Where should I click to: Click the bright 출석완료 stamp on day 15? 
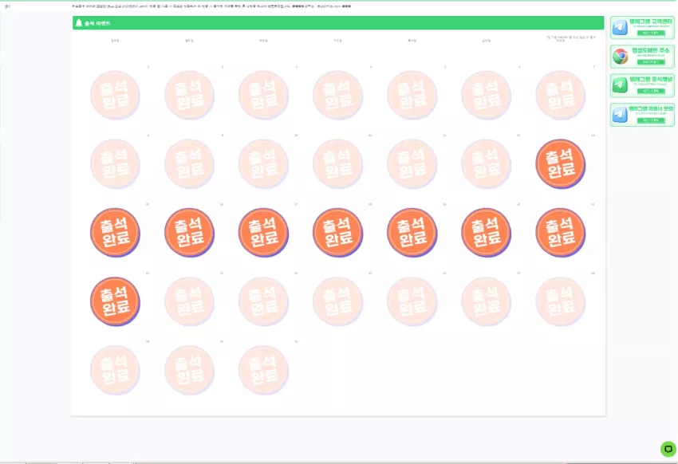coord(115,233)
